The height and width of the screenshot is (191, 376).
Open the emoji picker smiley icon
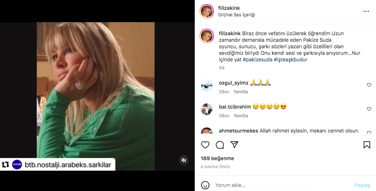point(205,185)
